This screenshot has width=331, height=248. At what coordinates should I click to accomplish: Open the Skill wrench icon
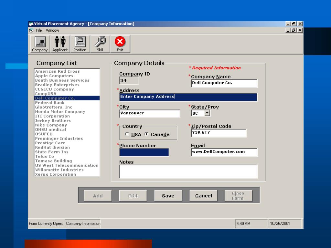100,44
